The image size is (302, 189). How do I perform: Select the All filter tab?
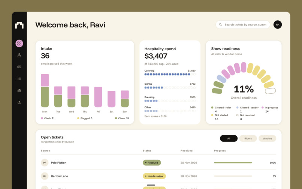(229, 138)
